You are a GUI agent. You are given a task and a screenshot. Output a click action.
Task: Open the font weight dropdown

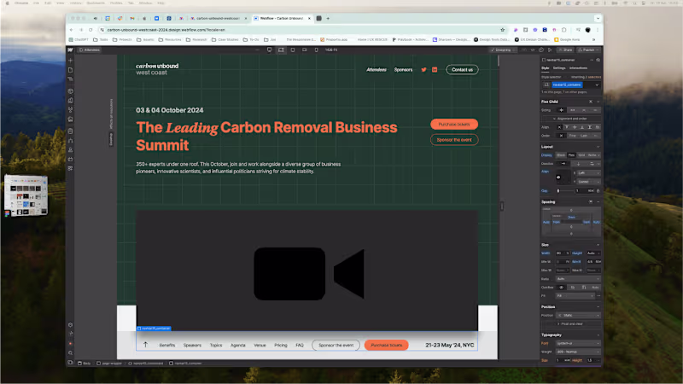[578, 351]
